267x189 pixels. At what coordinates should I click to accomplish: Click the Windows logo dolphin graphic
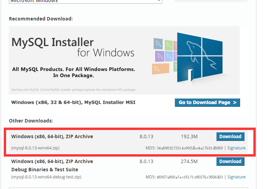pos(200,57)
